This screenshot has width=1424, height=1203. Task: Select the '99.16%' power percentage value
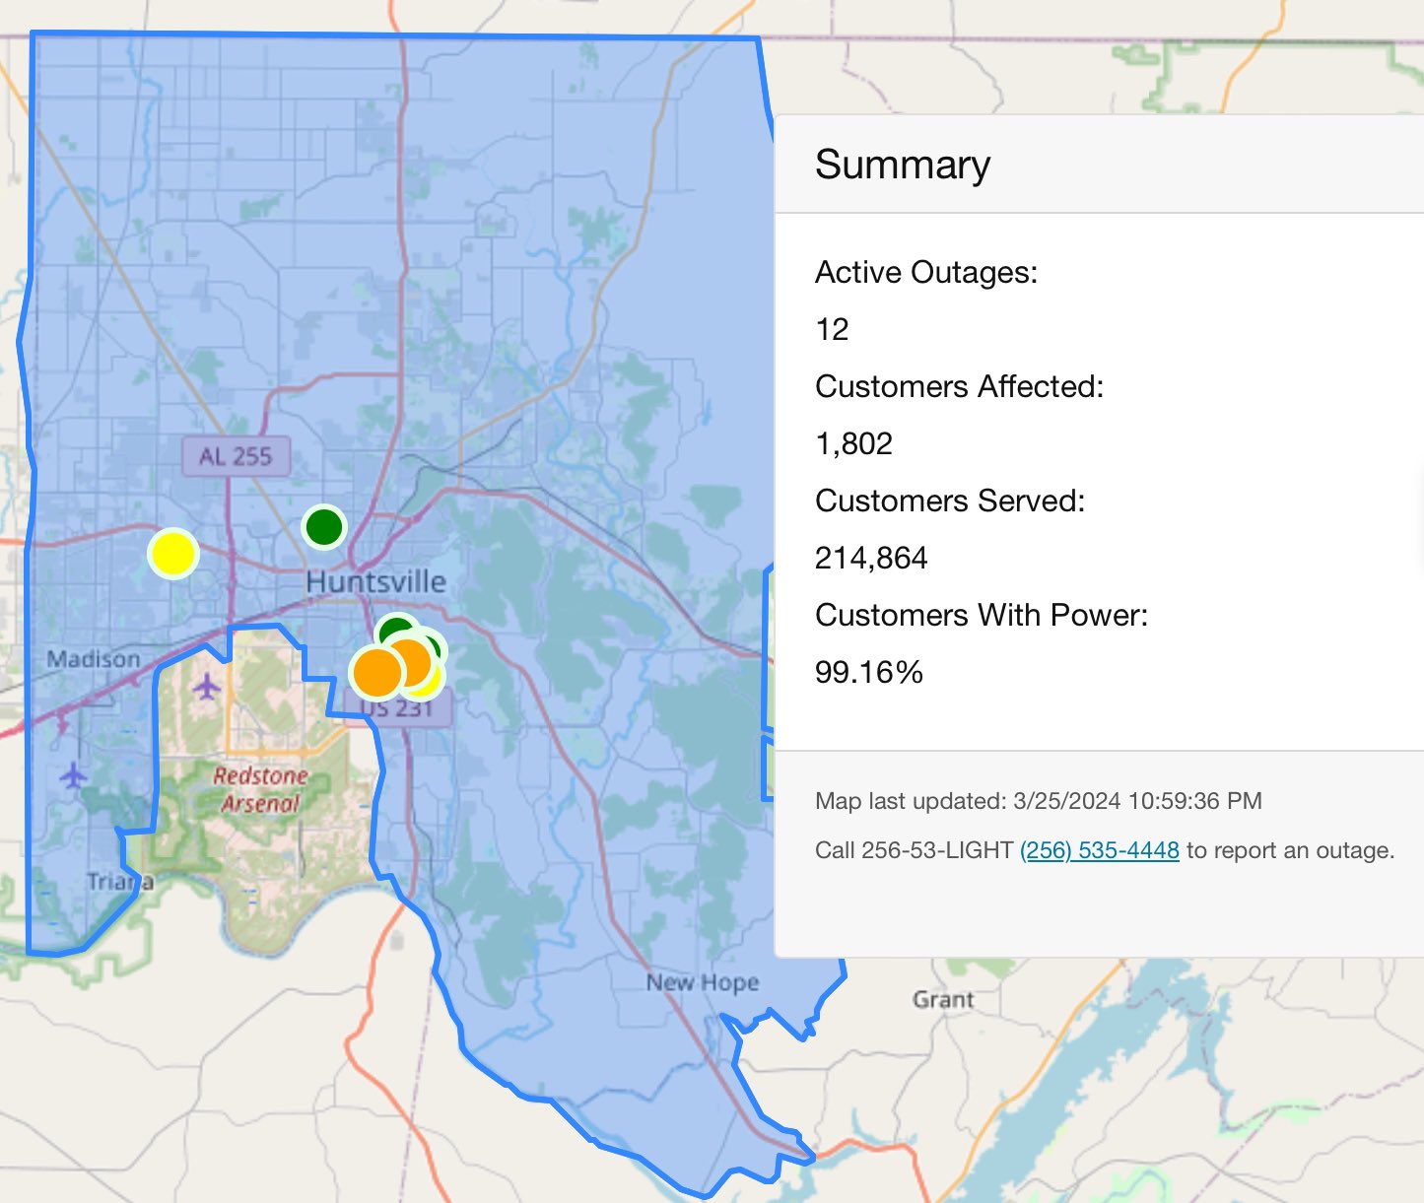pyautogui.click(x=868, y=672)
